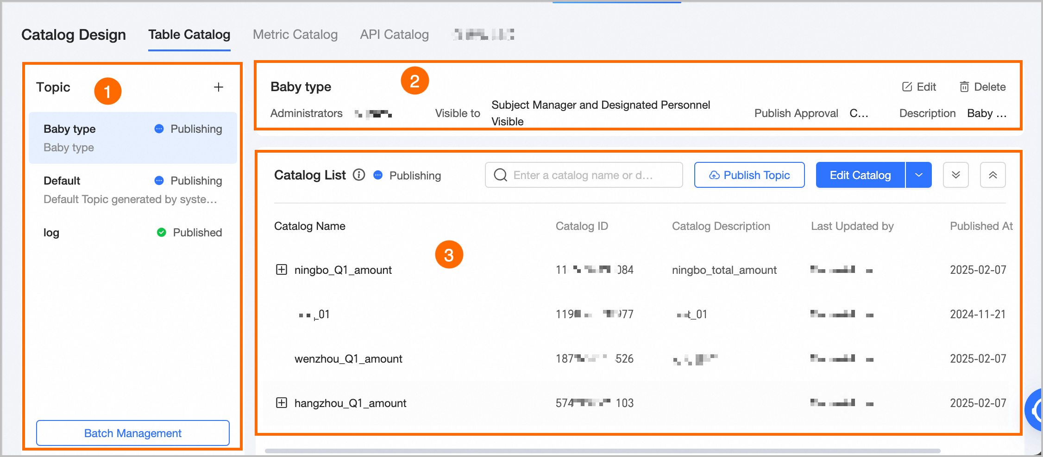Open the blurred fourth catalog tab
The width and height of the screenshot is (1043, 457).
click(x=484, y=35)
